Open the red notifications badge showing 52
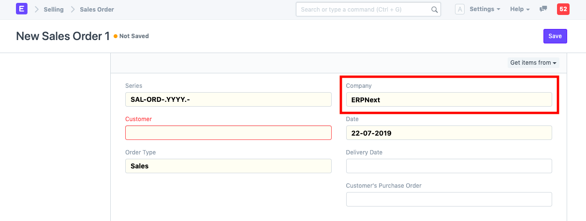The width and height of the screenshot is (586, 221). pyautogui.click(x=563, y=9)
